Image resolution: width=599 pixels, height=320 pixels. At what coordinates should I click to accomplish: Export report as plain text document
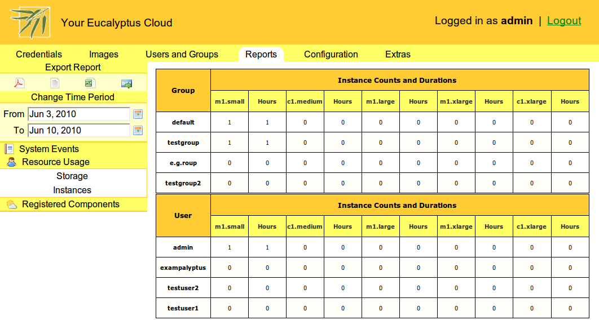coord(55,83)
